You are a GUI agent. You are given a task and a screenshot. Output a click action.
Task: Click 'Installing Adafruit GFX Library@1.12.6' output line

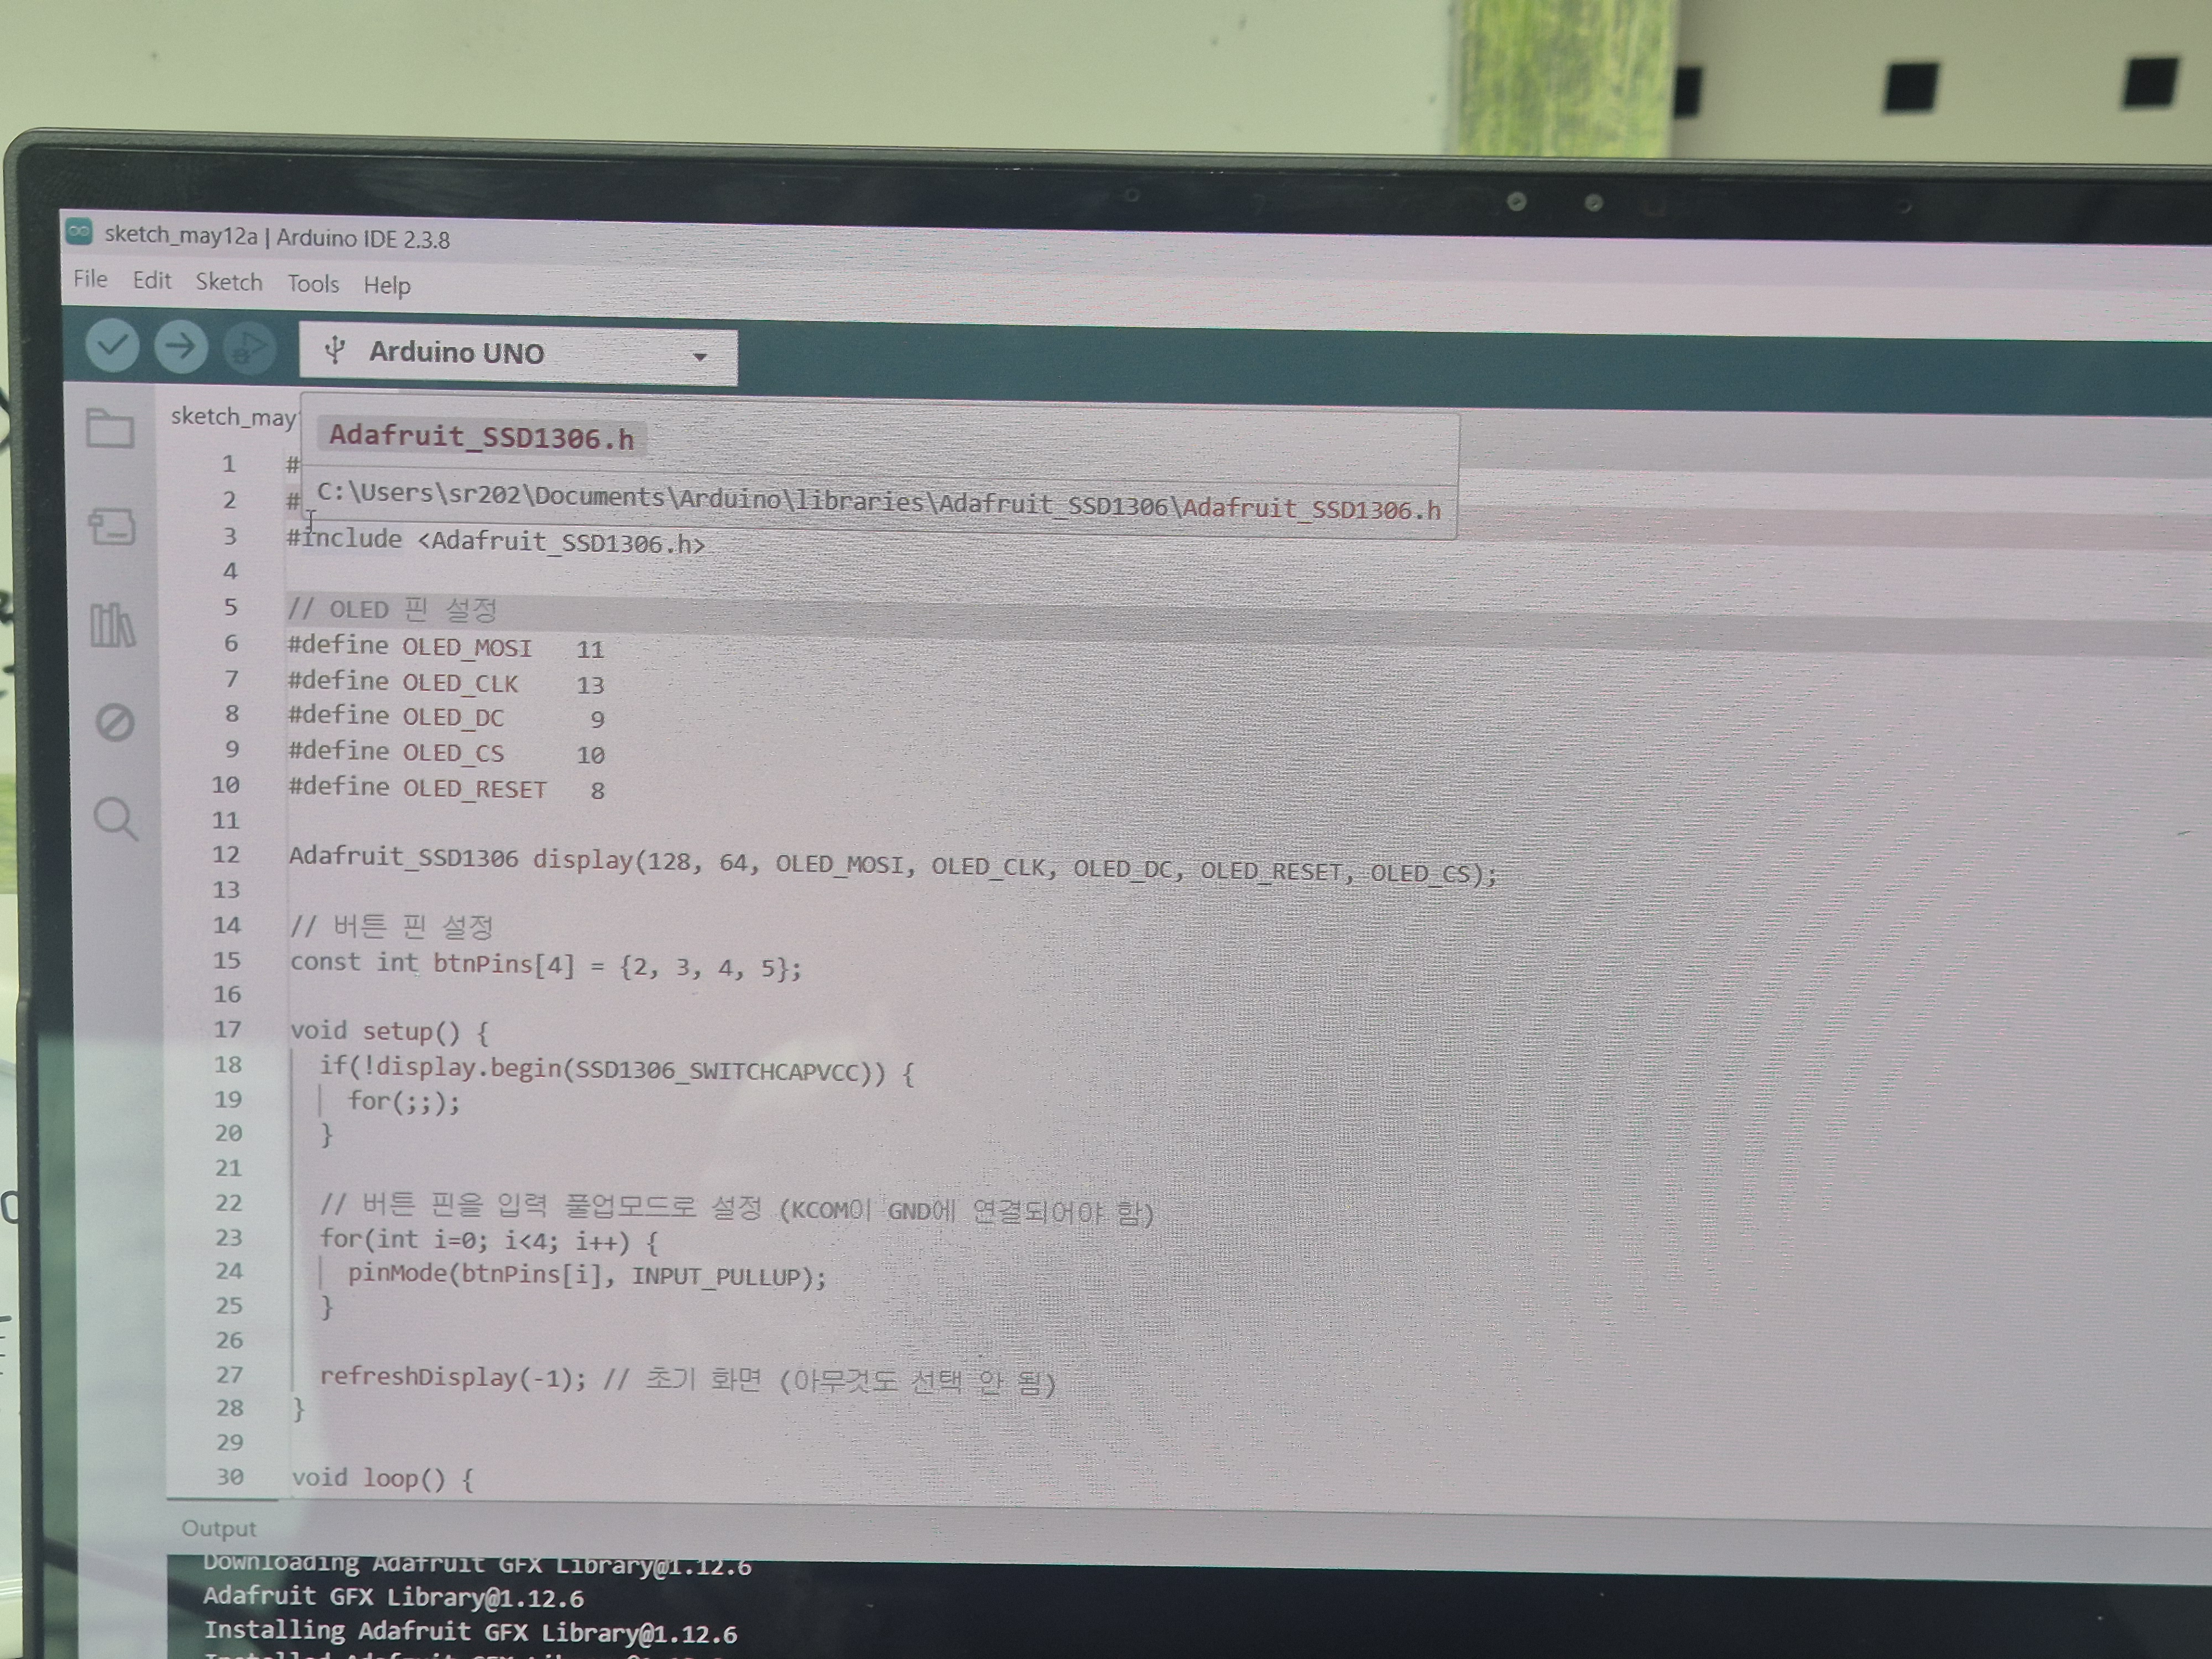coord(470,1632)
